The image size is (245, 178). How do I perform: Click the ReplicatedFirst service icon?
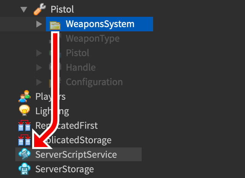(24, 126)
